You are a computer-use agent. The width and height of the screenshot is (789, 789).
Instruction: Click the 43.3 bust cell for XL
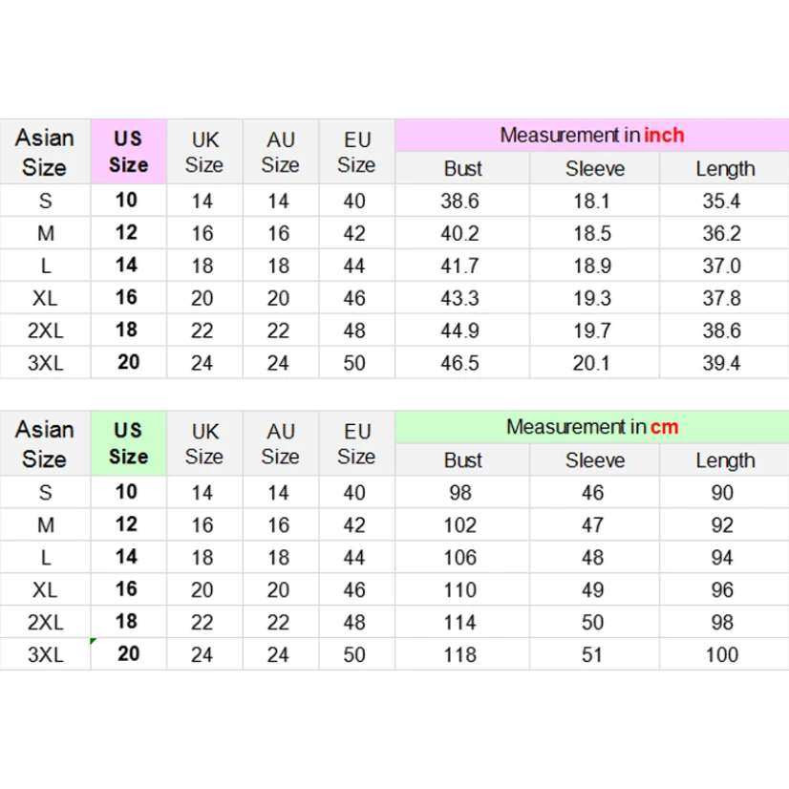point(460,299)
